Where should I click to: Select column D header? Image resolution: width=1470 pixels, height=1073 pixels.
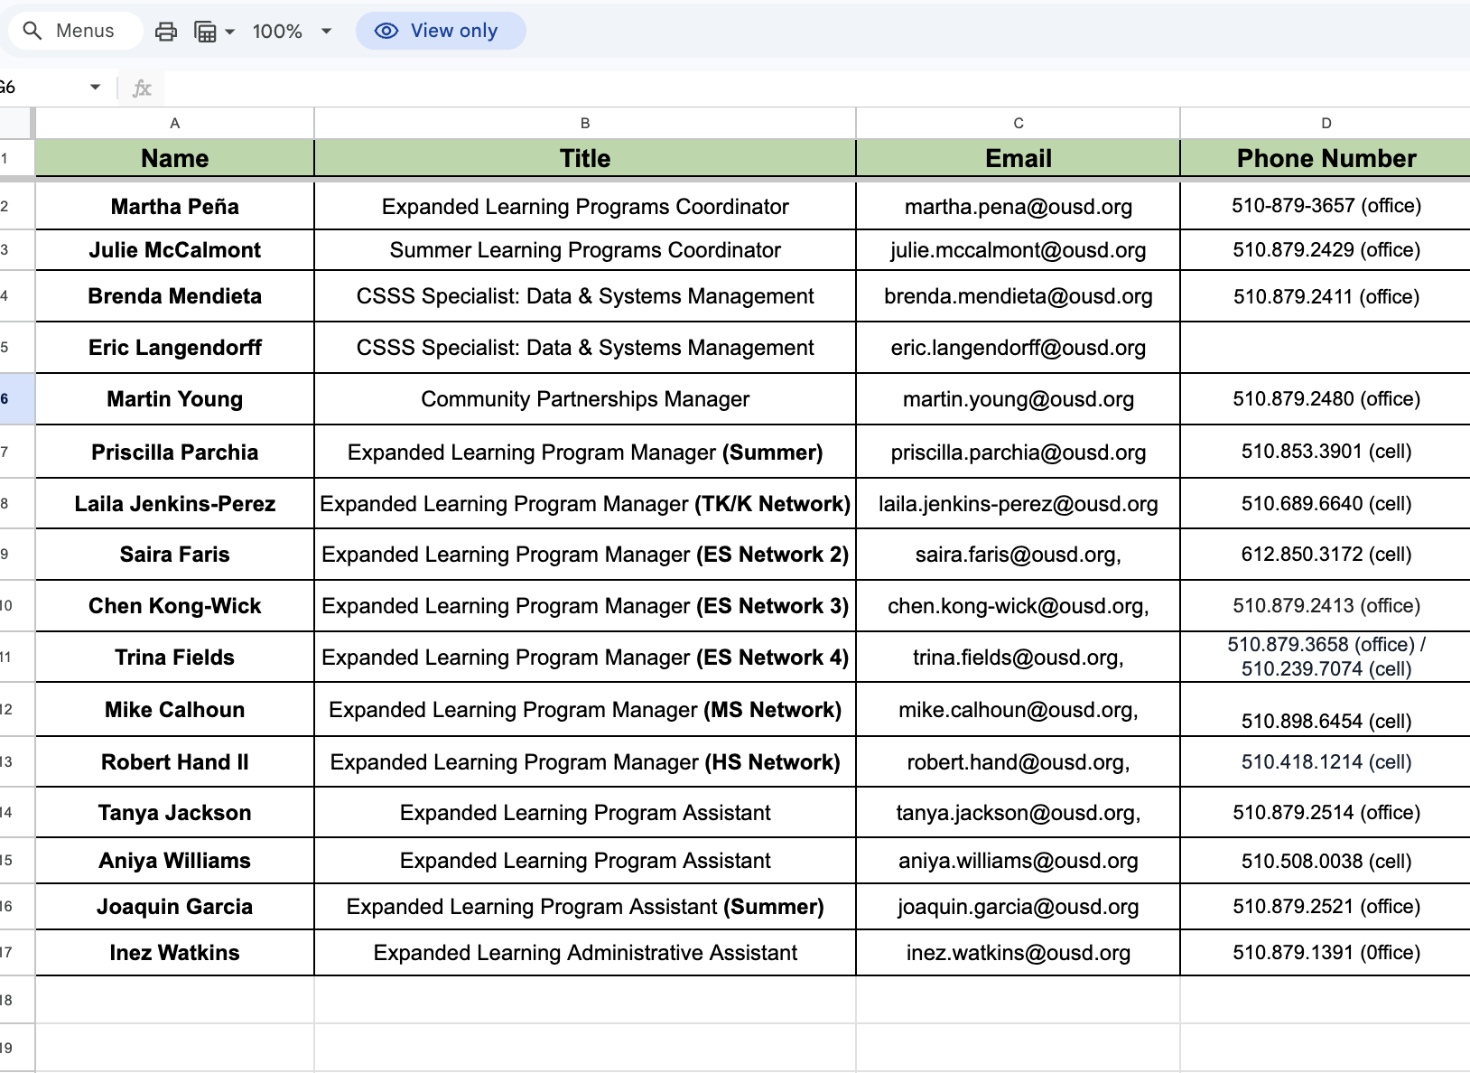[x=1326, y=123]
